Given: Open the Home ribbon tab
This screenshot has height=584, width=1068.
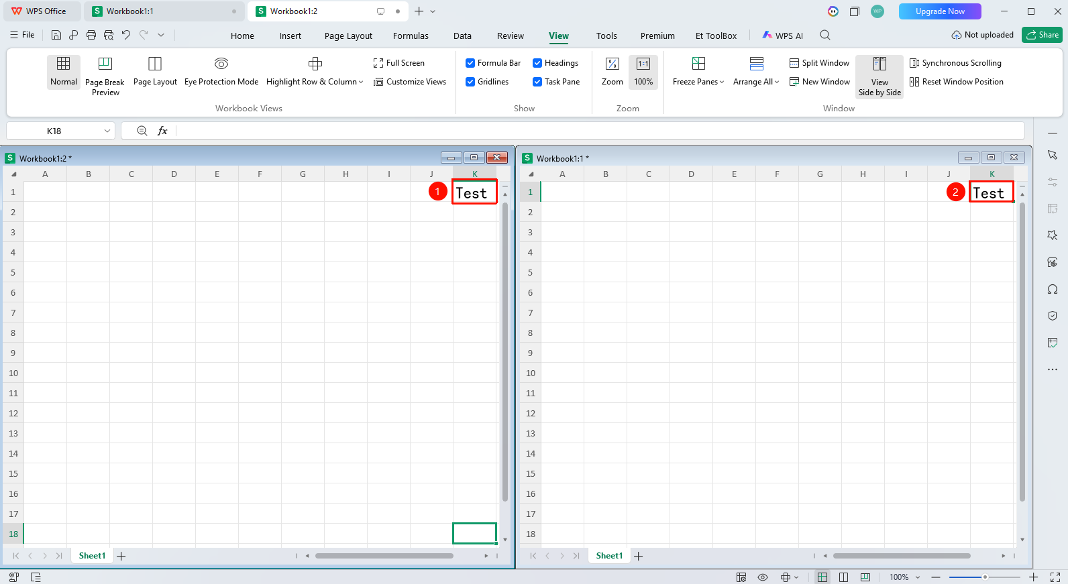Looking at the screenshot, I should tap(242, 36).
